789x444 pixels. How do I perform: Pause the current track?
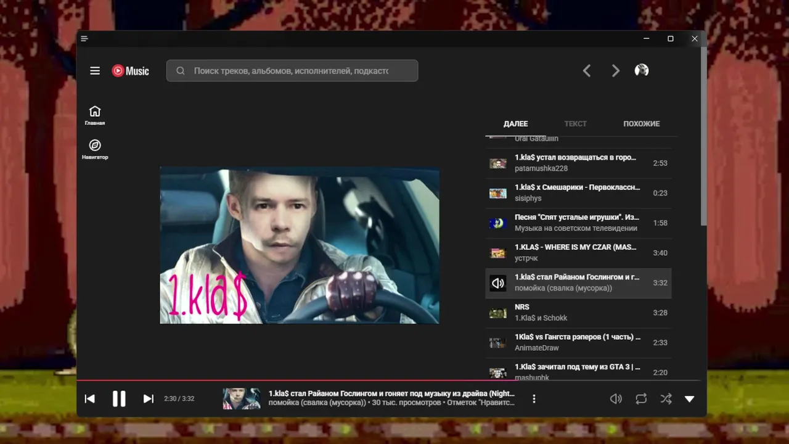click(x=119, y=399)
